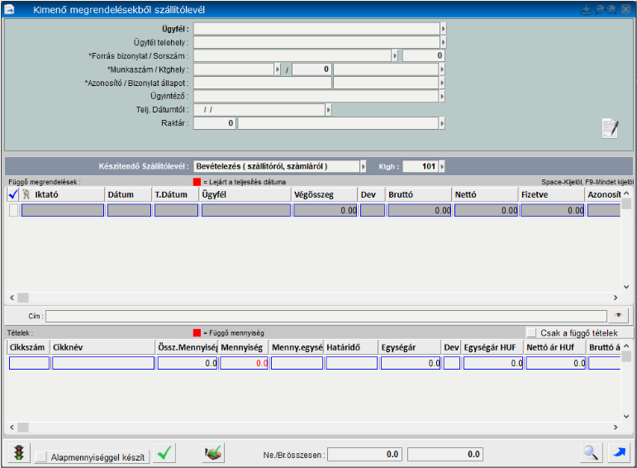637x468 pixels.
Task: Enable Alapmennyiséggel készít checkbox
Action: [41, 457]
